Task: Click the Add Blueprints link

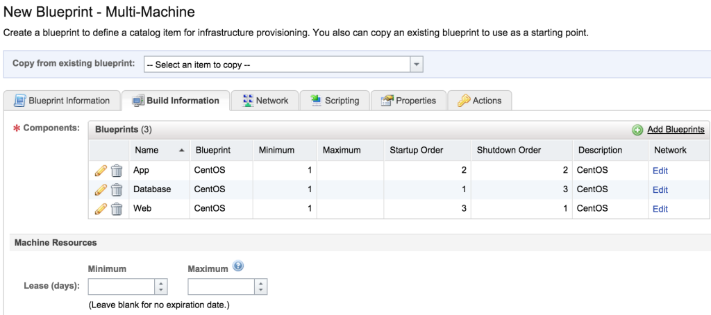Action: pos(676,130)
